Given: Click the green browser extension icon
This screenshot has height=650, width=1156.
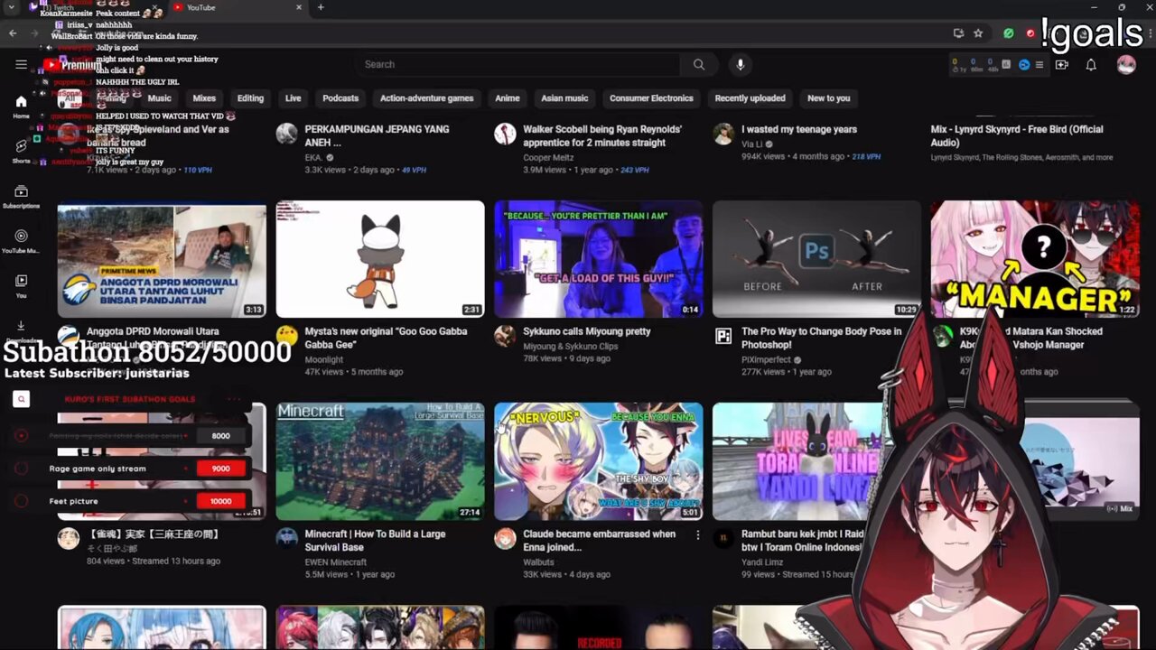Looking at the screenshot, I should pos(1008,33).
